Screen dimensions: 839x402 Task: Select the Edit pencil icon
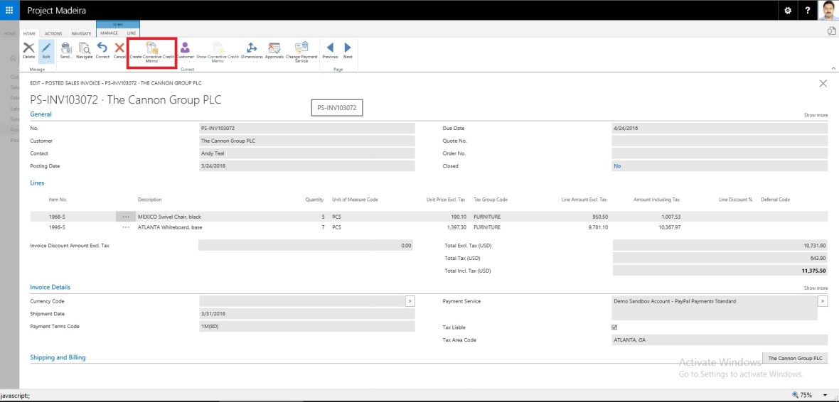click(x=46, y=49)
